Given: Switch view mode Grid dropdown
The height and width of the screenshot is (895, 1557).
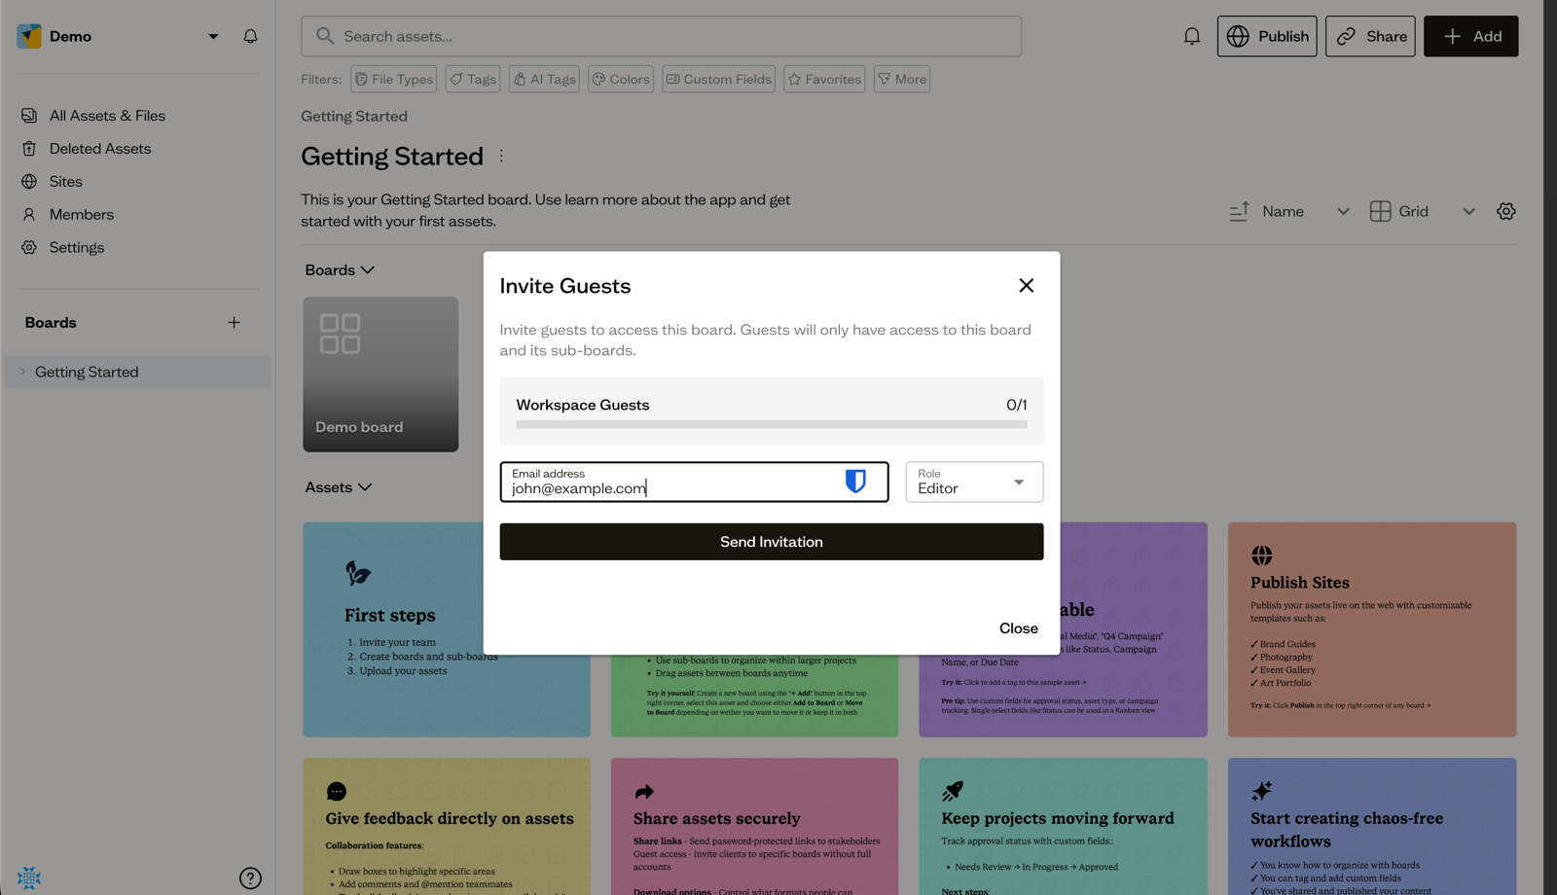Looking at the screenshot, I should 1423,211.
